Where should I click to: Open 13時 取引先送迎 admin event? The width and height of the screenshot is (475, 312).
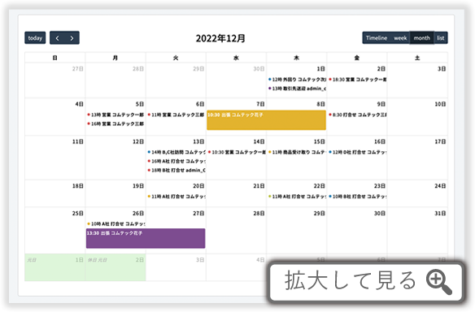tap(297, 89)
